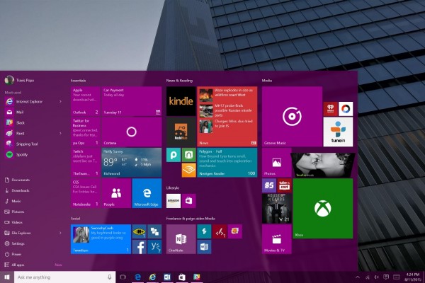Open the Word tile under OneNote group

(x=204, y=247)
